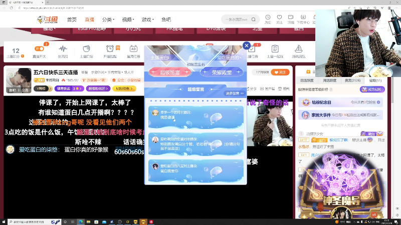Click the browser refresh icon
This screenshot has width=401, height=225.
(x=11, y=8)
